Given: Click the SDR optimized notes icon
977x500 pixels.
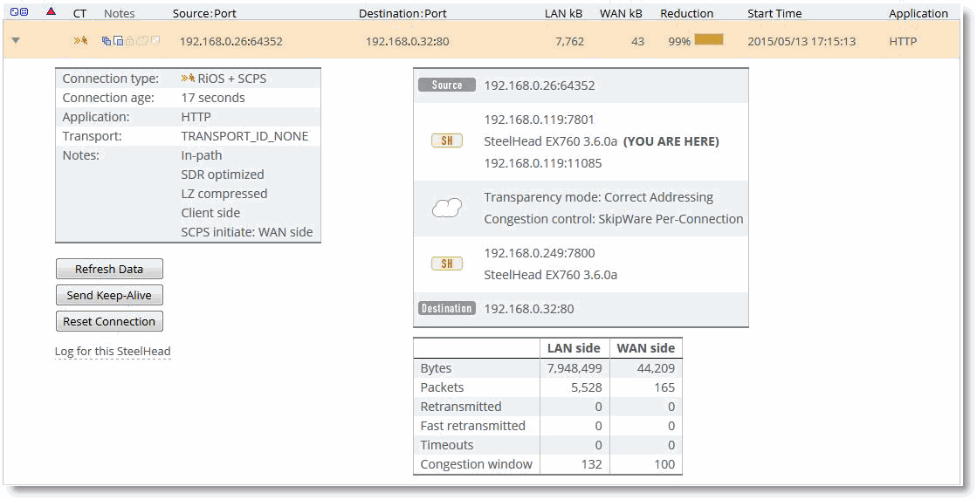Looking at the screenshot, I should tap(107, 41).
